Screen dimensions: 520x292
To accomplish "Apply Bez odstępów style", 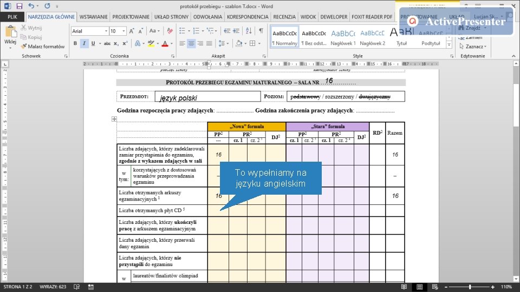I will pos(314,37).
